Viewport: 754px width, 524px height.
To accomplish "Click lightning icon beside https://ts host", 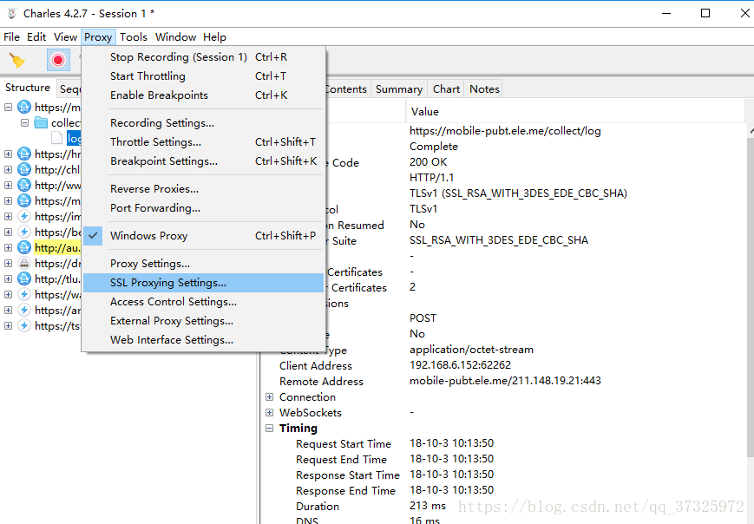I will (x=24, y=325).
